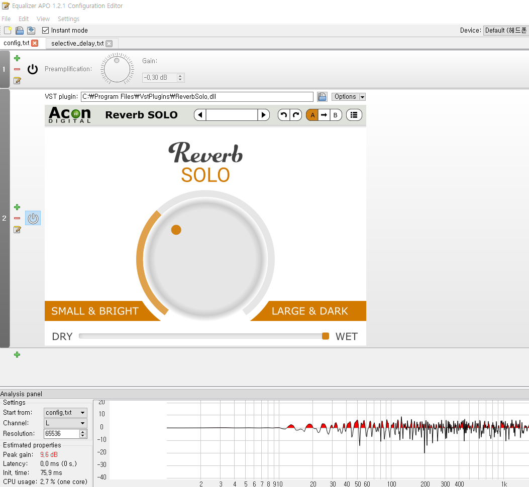Open the View menu

coord(43,19)
